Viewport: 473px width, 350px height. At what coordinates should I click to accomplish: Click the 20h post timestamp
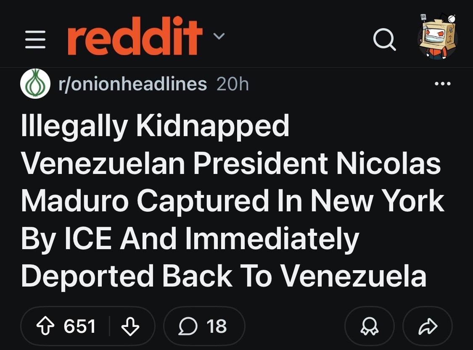(x=233, y=84)
